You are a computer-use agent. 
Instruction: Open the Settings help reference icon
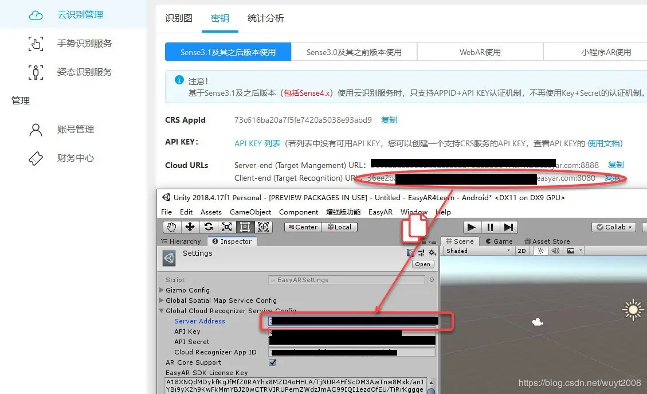pyautogui.click(x=410, y=253)
